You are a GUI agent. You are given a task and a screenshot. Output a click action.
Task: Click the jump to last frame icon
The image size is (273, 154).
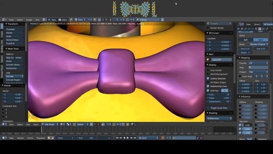point(135,138)
